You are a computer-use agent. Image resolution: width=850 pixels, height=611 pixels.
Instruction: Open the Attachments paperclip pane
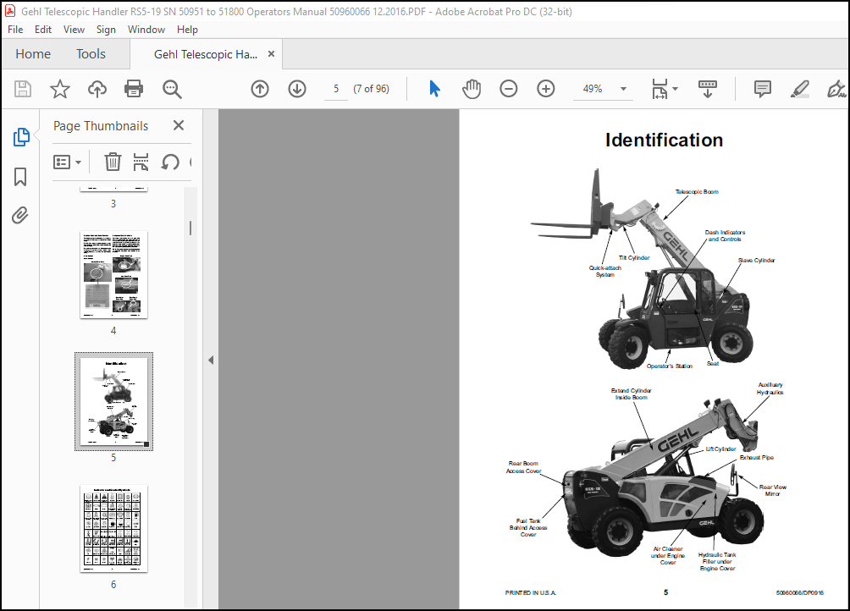(x=20, y=216)
